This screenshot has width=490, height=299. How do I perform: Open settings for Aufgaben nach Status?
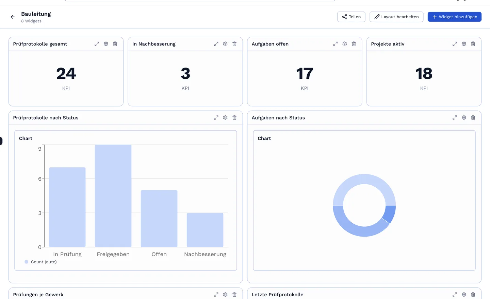click(464, 117)
